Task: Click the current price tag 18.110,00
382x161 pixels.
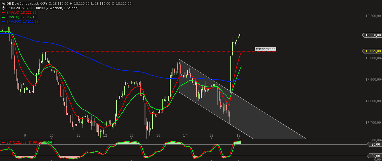Action: (372, 35)
